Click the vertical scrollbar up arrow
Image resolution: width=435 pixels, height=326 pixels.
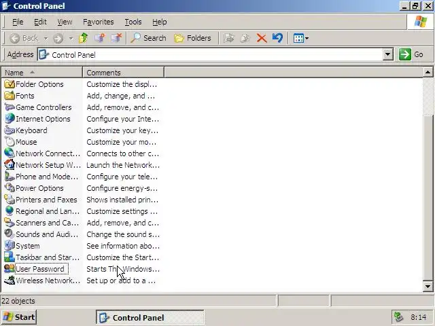[x=428, y=73]
